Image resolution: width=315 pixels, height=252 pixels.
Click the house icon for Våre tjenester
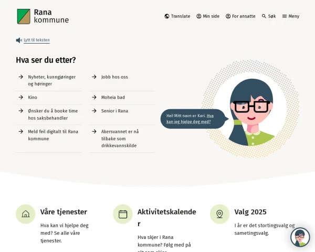click(x=26, y=214)
